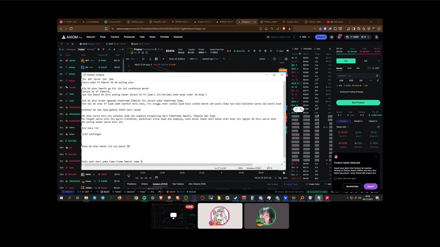The height and width of the screenshot is (247, 440).
Task: Open Windows taskbar search
Action: (x=70, y=198)
